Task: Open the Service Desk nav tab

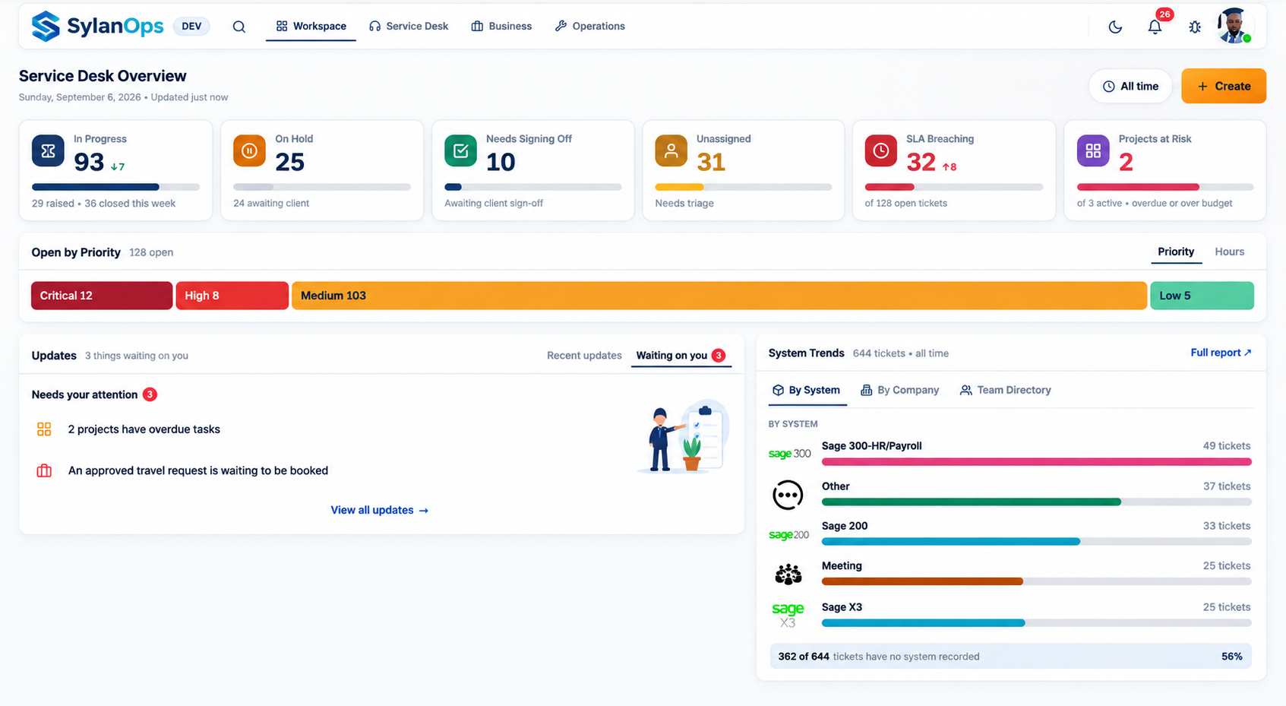Action: (x=409, y=26)
